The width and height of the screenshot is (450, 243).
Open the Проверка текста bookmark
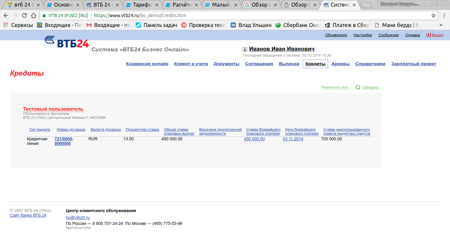pyautogui.click(x=204, y=25)
